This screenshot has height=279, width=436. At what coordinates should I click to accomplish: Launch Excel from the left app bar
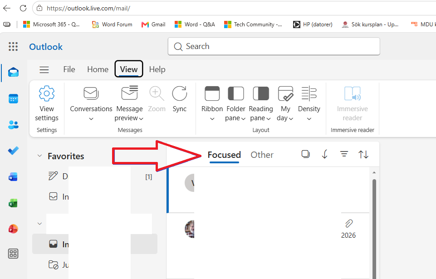click(x=13, y=203)
